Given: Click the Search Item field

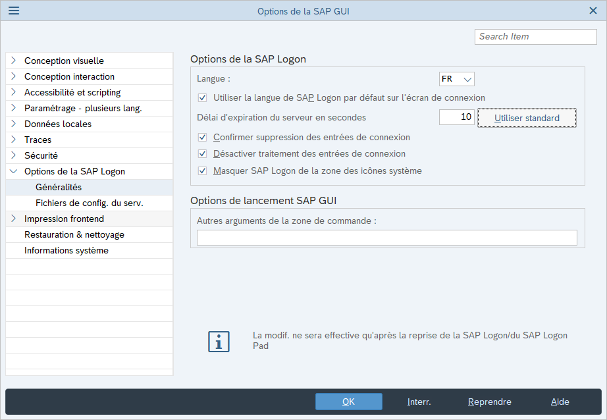Looking at the screenshot, I should 535,37.
